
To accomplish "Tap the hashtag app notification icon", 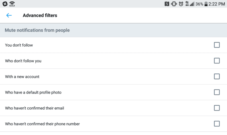I will point(5,4).
